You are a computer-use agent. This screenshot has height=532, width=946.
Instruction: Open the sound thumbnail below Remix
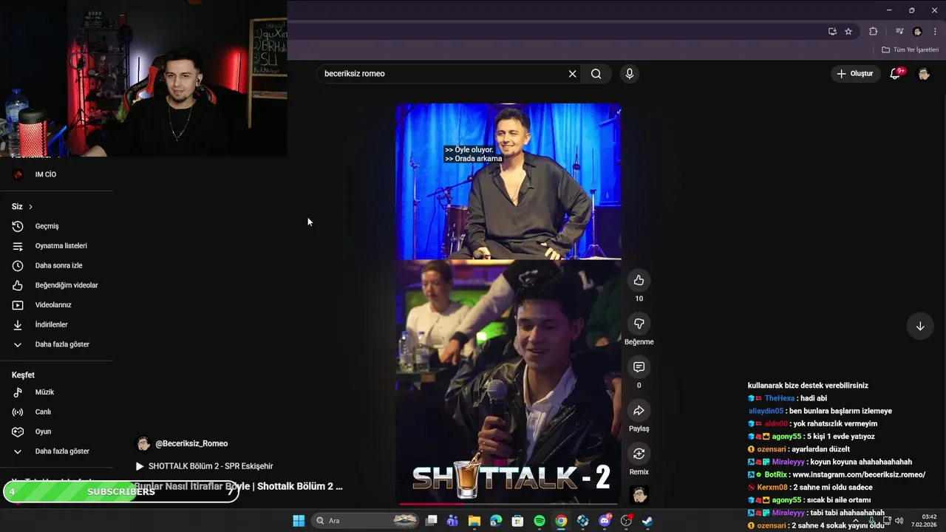[639, 494]
